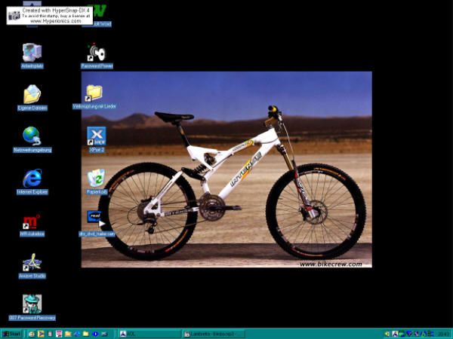Screen dimensions: 453x339
Task: Open the Eigene Dateien folder icon
Action: pyautogui.click(x=32, y=95)
